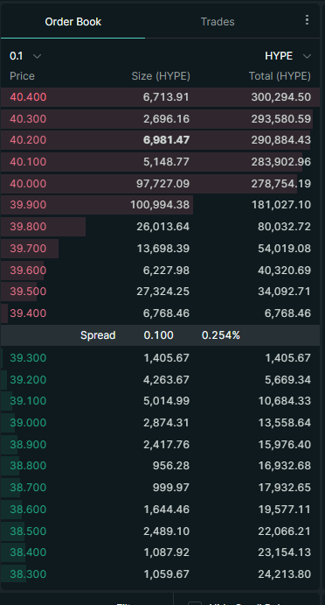The image size is (325, 605).
Task: Click the 19,577.11 total value
Action: point(285,509)
